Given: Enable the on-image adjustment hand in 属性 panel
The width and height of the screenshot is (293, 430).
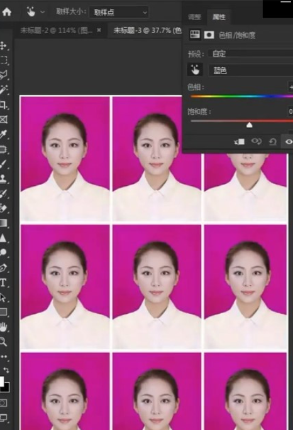Looking at the screenshot, I should point(195,70).
